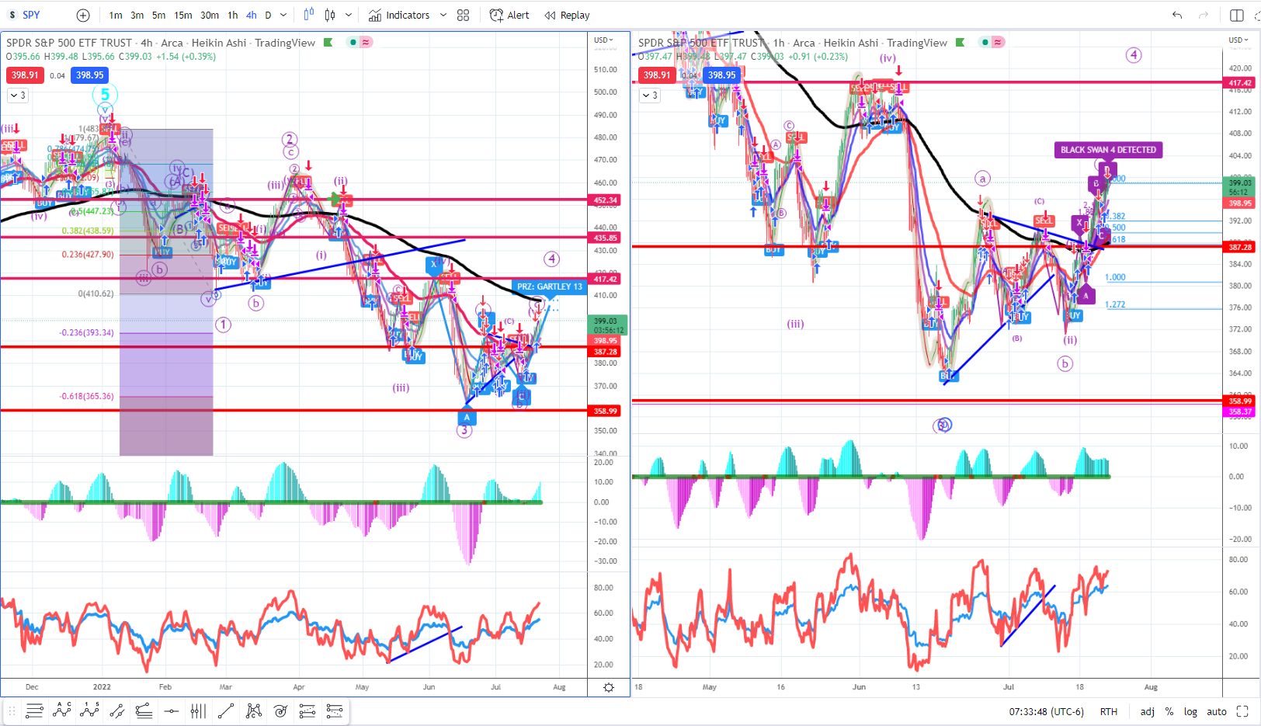Click the redo arrow icon
This screenshot has height=726, width=1261.
pyautogui.click(x=1204, y=15)
